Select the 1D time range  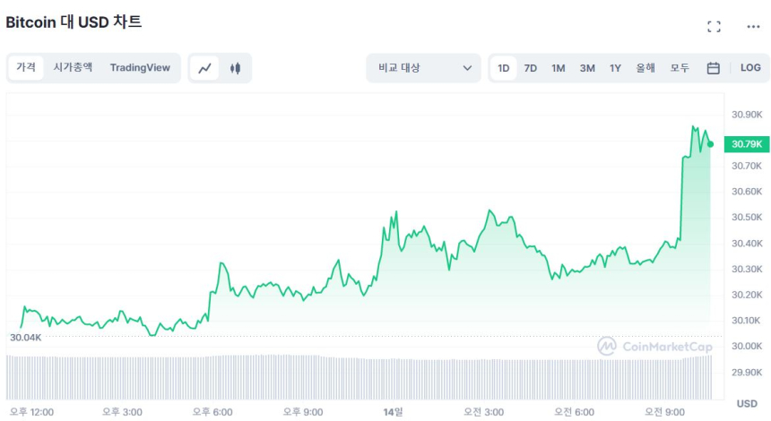coord(504,68)
